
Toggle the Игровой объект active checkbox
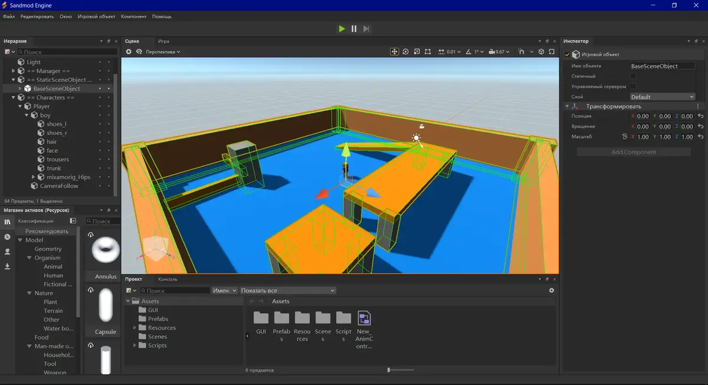[x=567, y=53]
